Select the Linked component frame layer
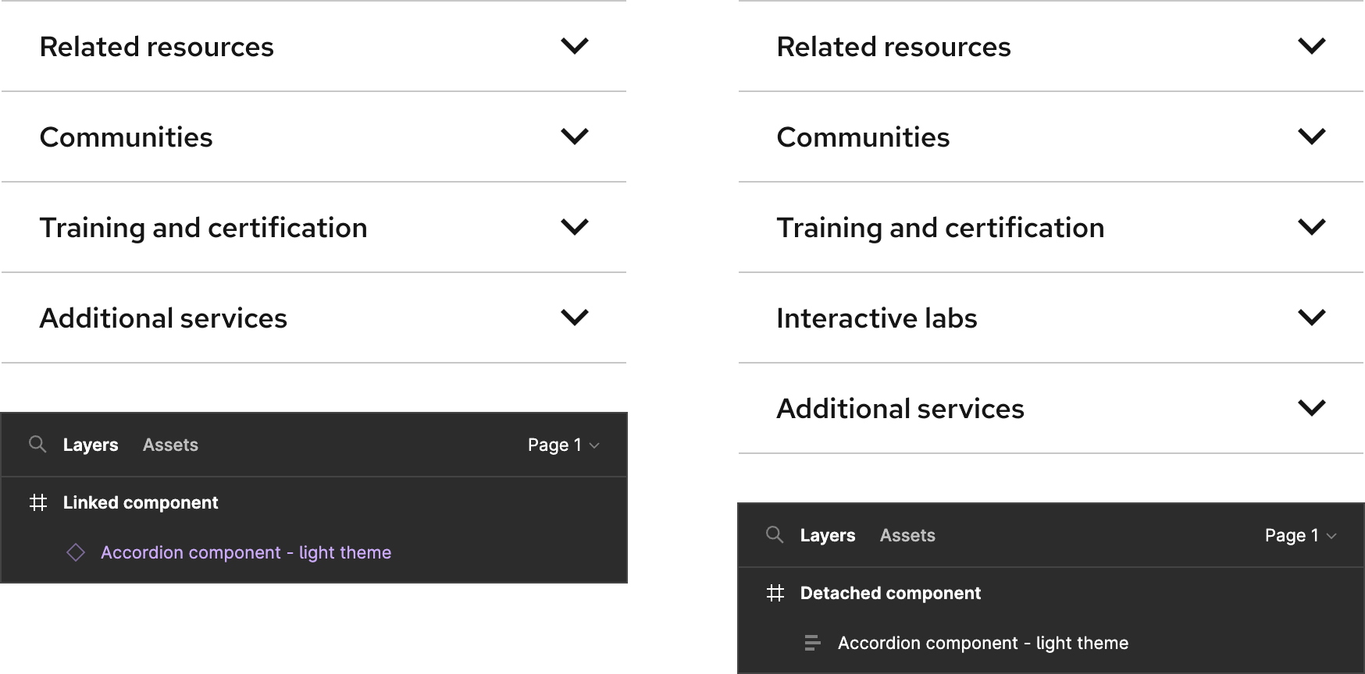Viewport: 1365px width, 674px height. pos(141,502)
